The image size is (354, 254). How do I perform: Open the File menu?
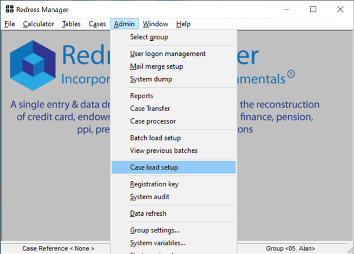click(10, 24)
